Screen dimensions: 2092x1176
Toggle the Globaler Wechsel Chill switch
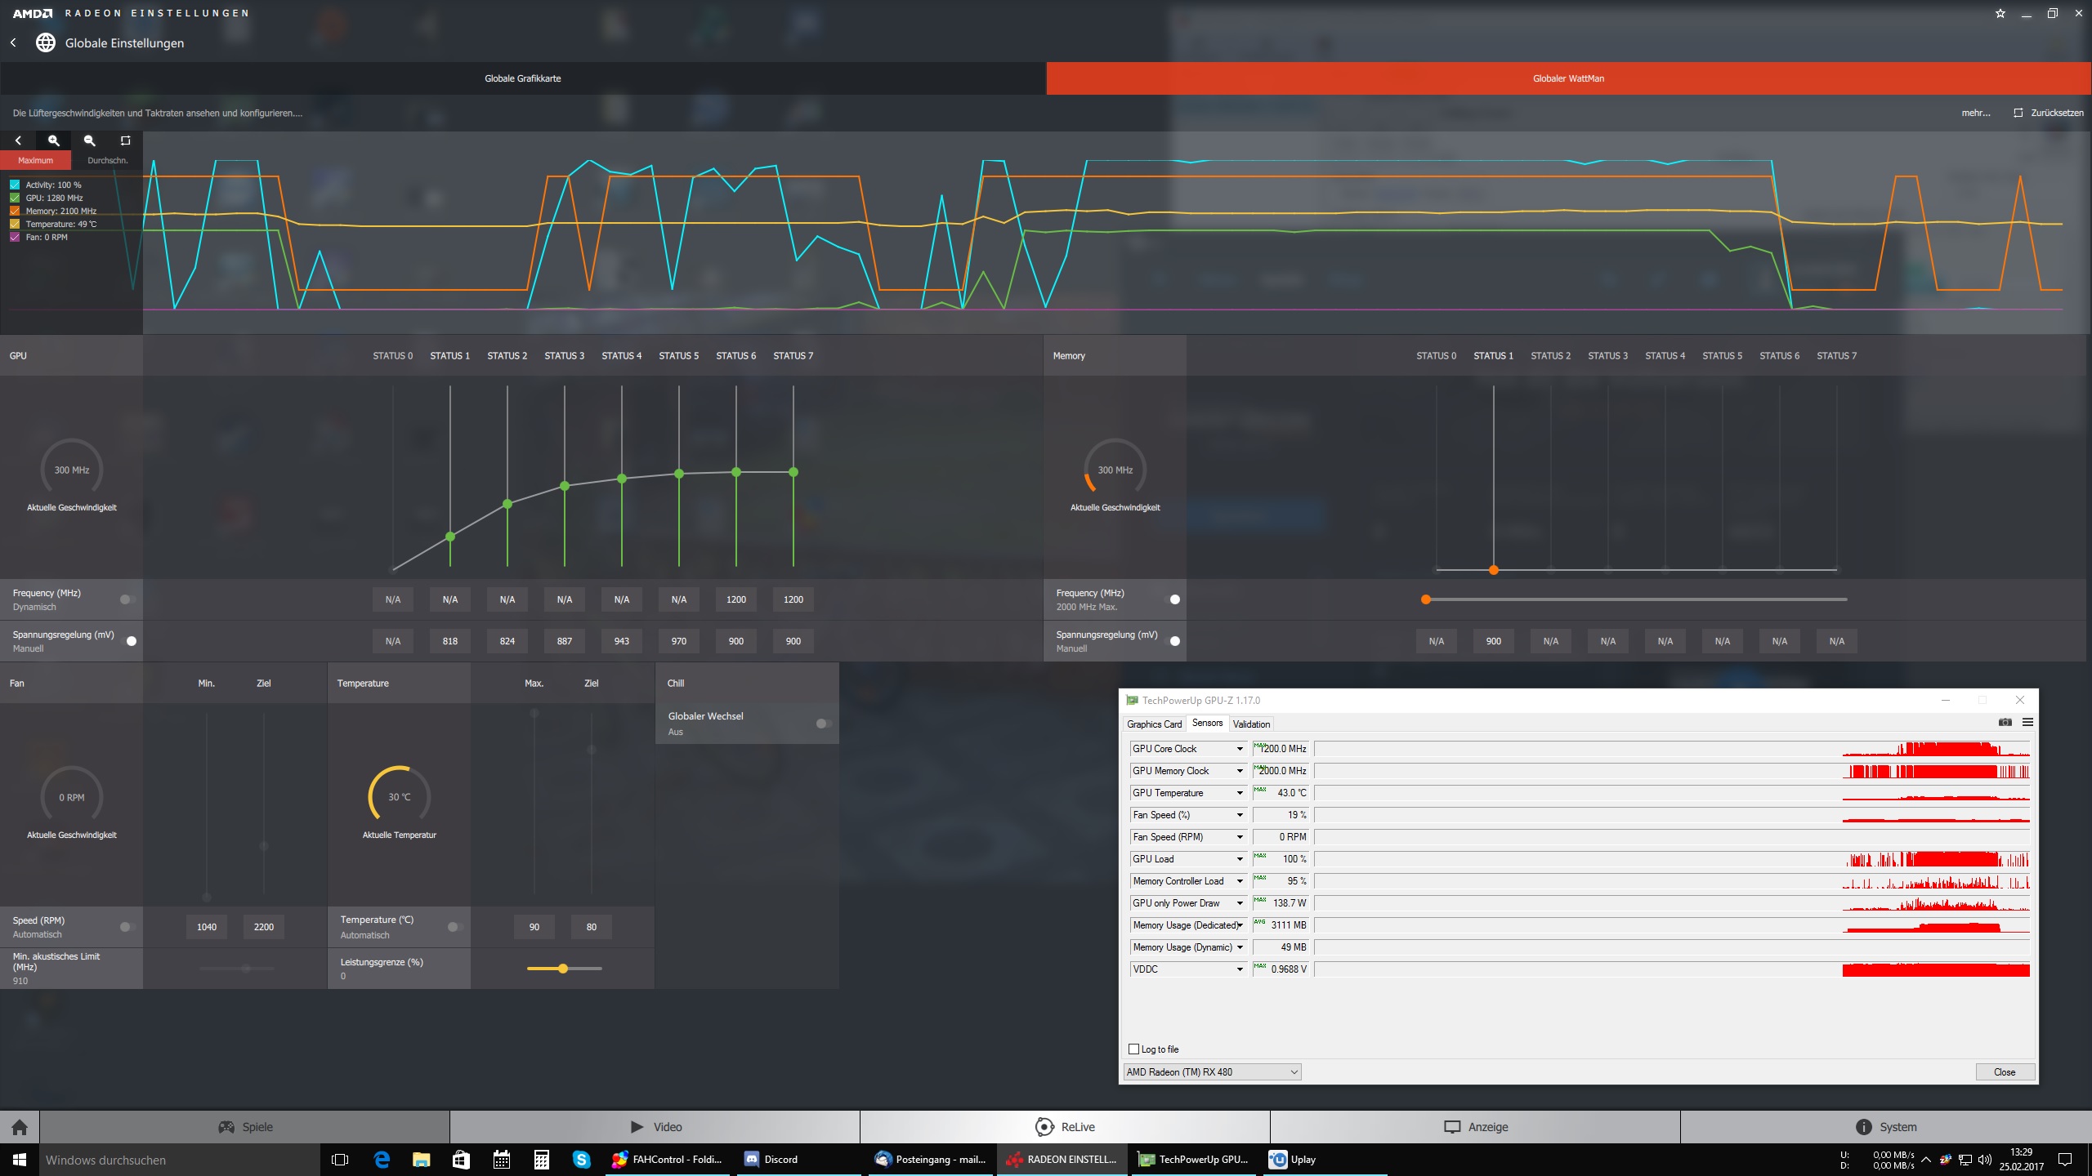[x=824, y=724]
